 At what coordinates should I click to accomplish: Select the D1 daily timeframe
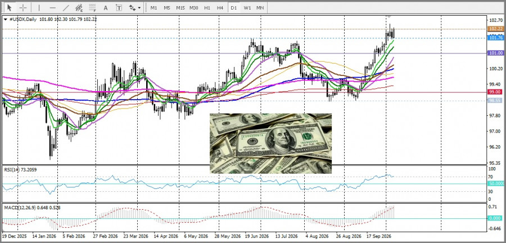(x=234, y=8)
